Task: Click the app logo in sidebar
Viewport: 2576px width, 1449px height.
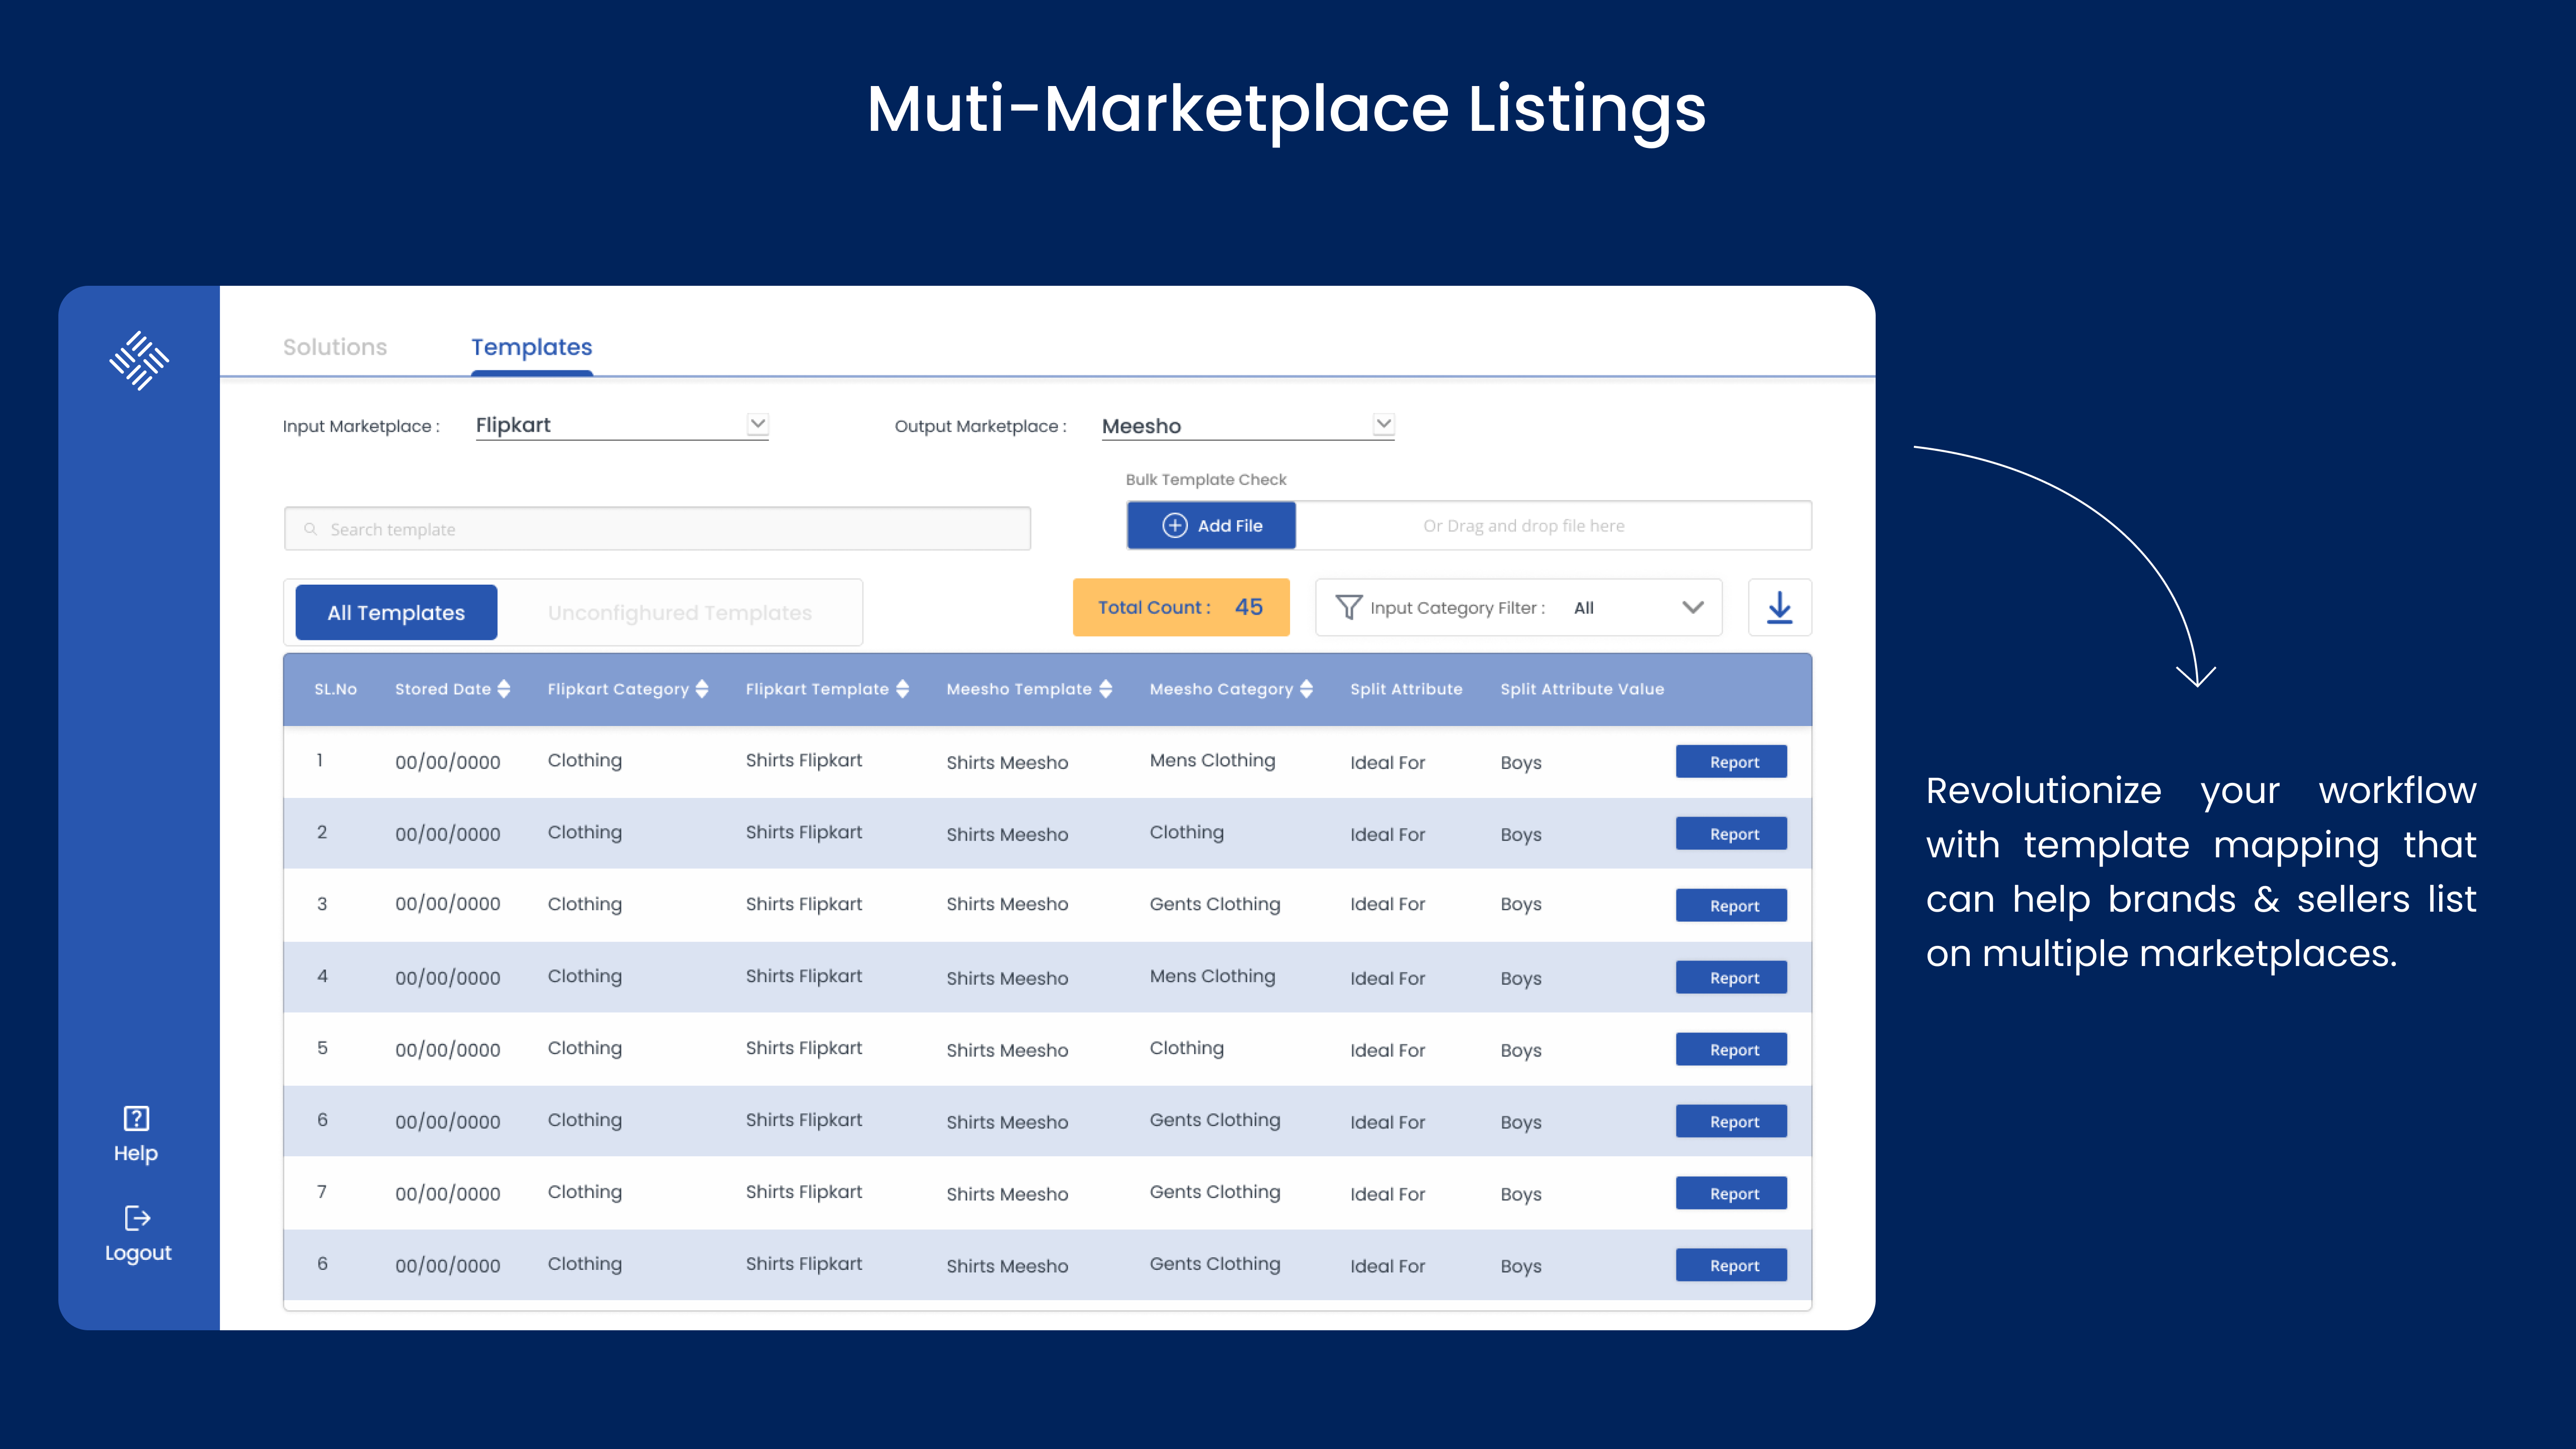Action: pyautogui.click(x=139, y=361)
